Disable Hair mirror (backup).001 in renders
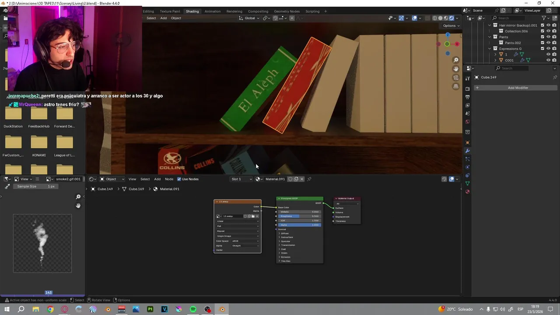Viewport: 560px width, 315px height. 554,25
